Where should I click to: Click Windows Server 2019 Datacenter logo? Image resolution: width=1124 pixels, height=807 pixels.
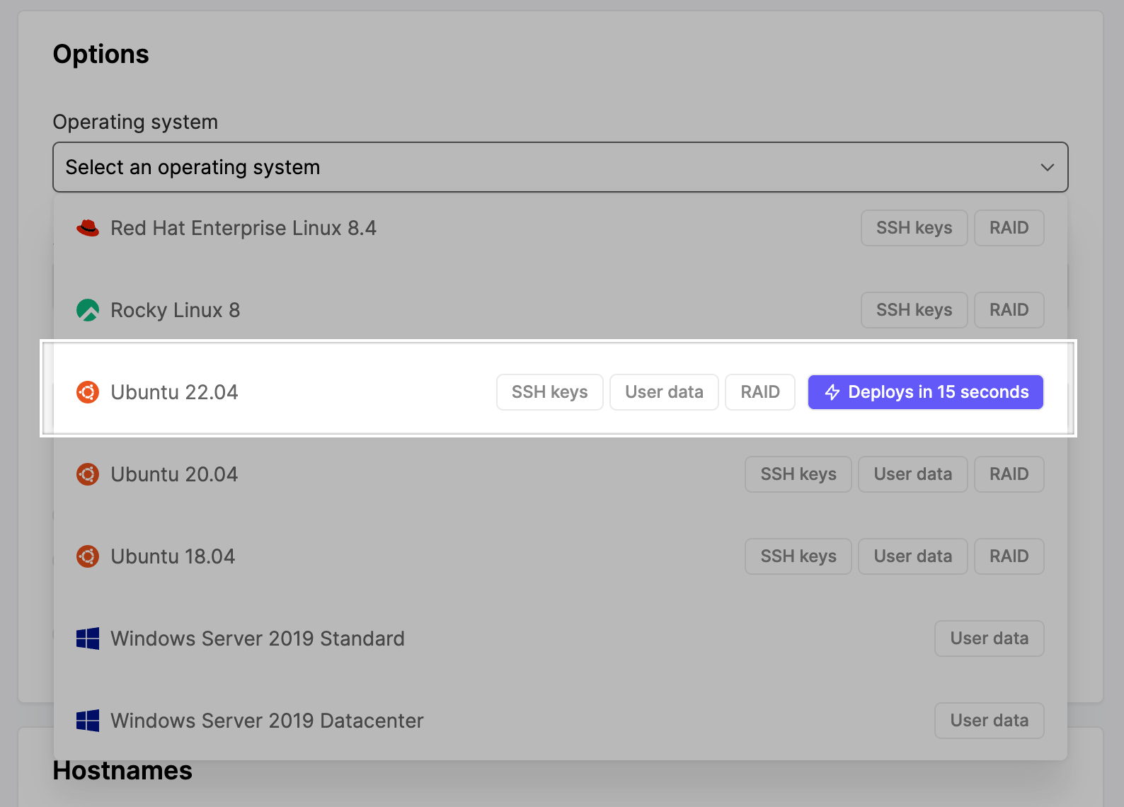[88, 721]
